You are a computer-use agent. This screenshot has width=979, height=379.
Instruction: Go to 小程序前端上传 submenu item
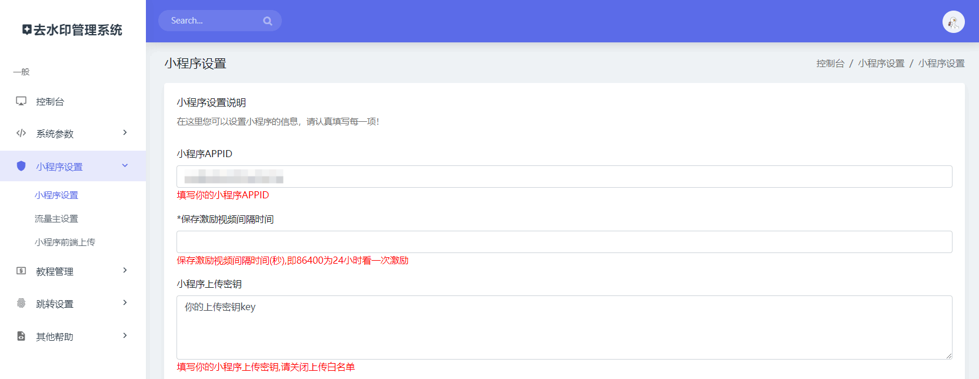[65, 242]
